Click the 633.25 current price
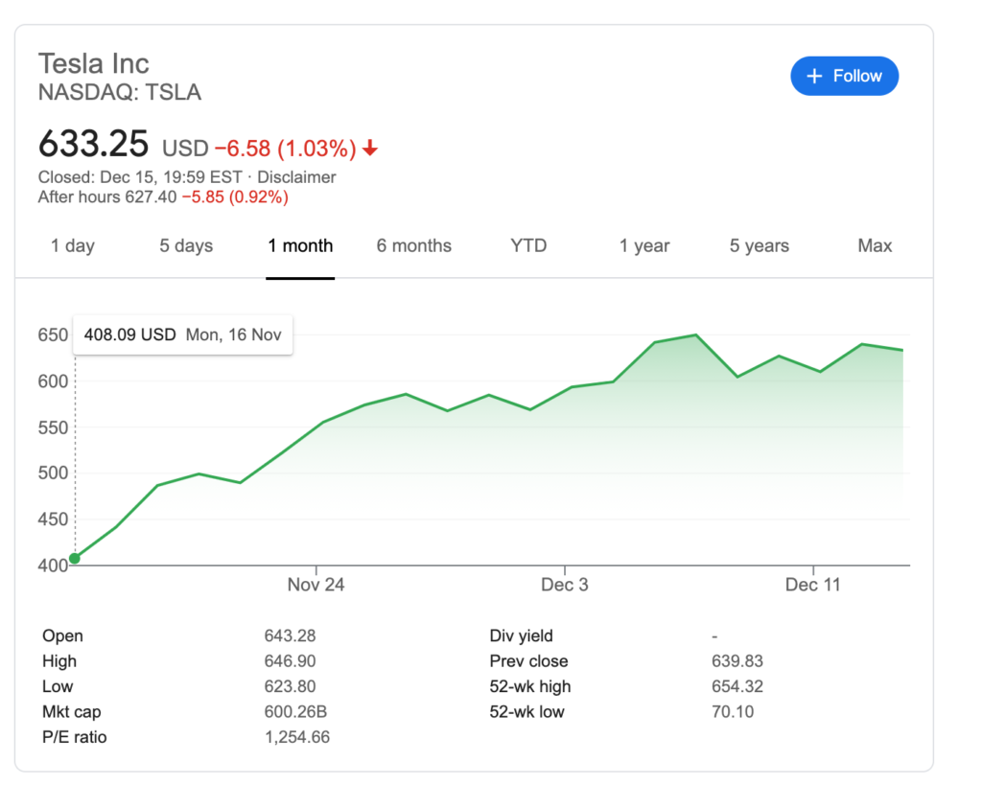 point(94,145)
